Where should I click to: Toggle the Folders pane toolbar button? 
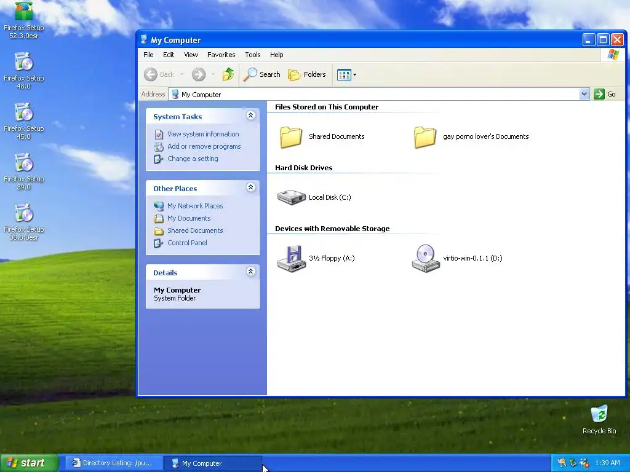coord(307,74)
